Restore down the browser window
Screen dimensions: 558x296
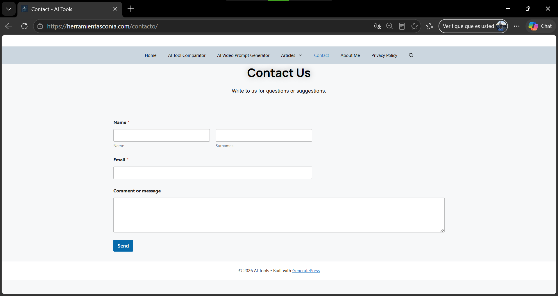pos(528,9)
